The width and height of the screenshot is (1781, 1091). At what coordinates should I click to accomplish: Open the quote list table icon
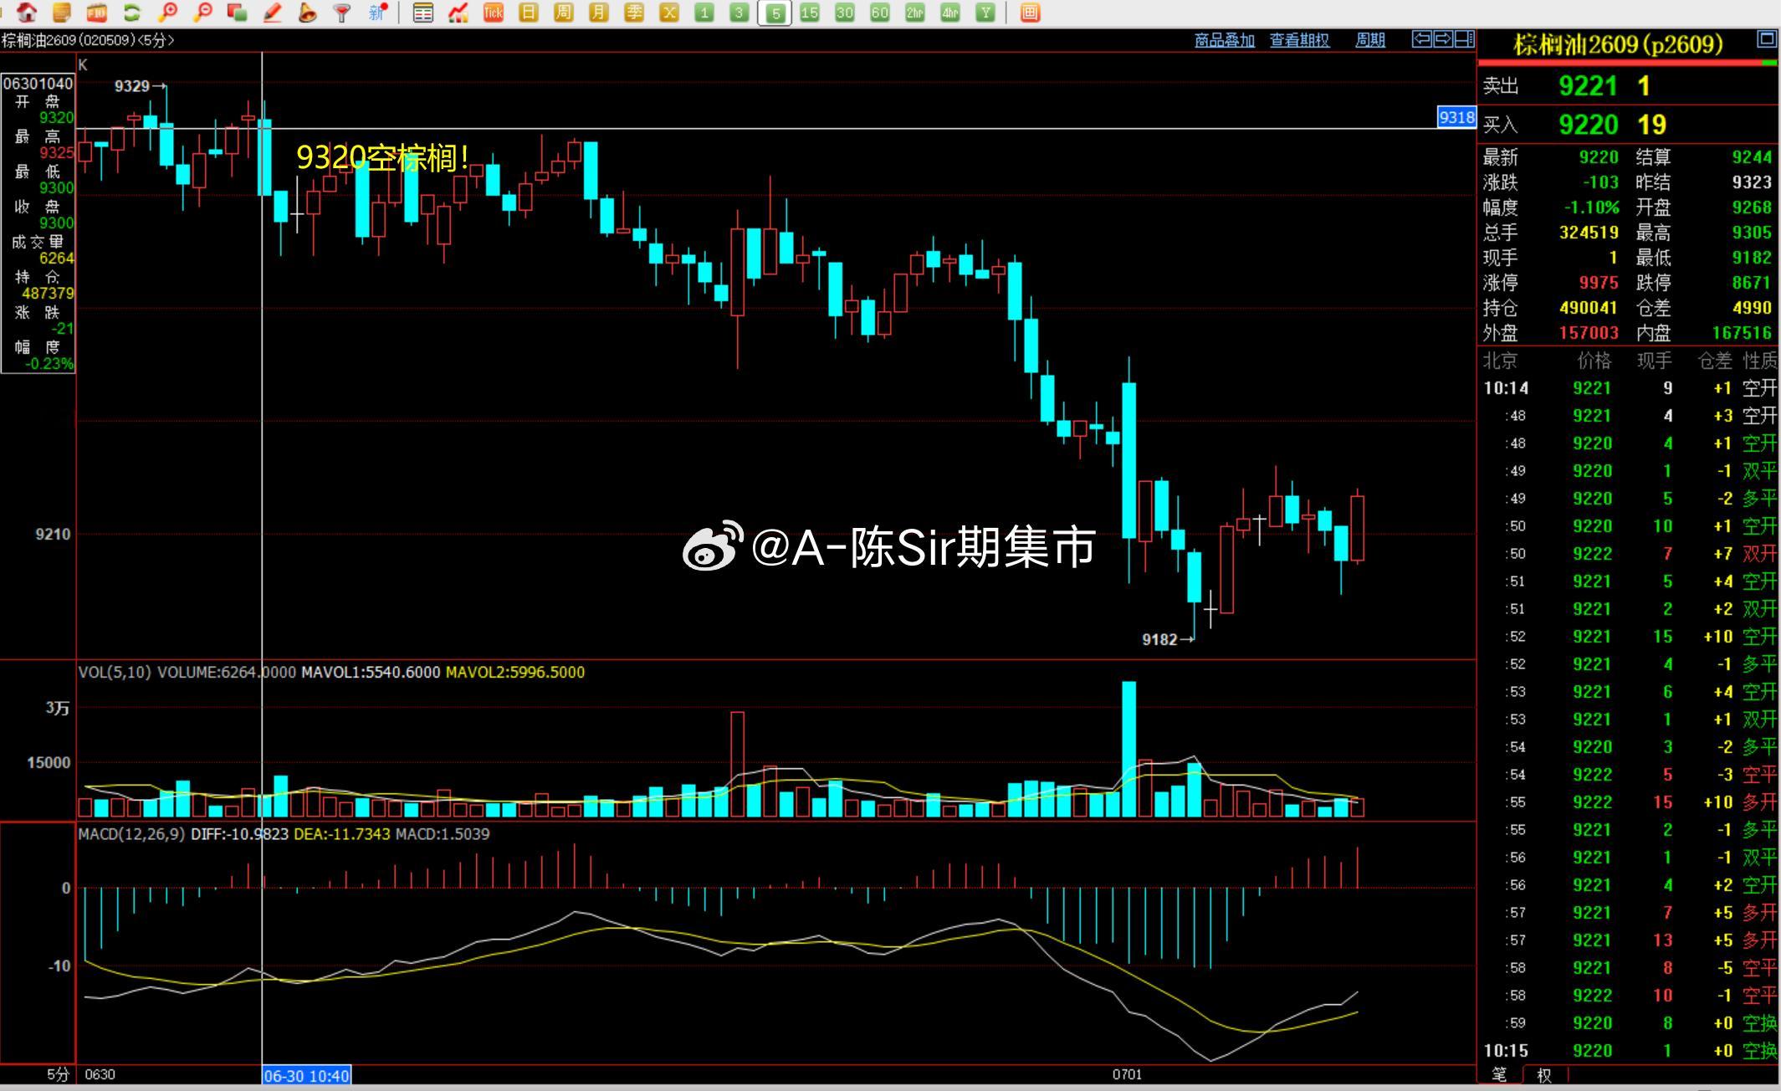423,13
